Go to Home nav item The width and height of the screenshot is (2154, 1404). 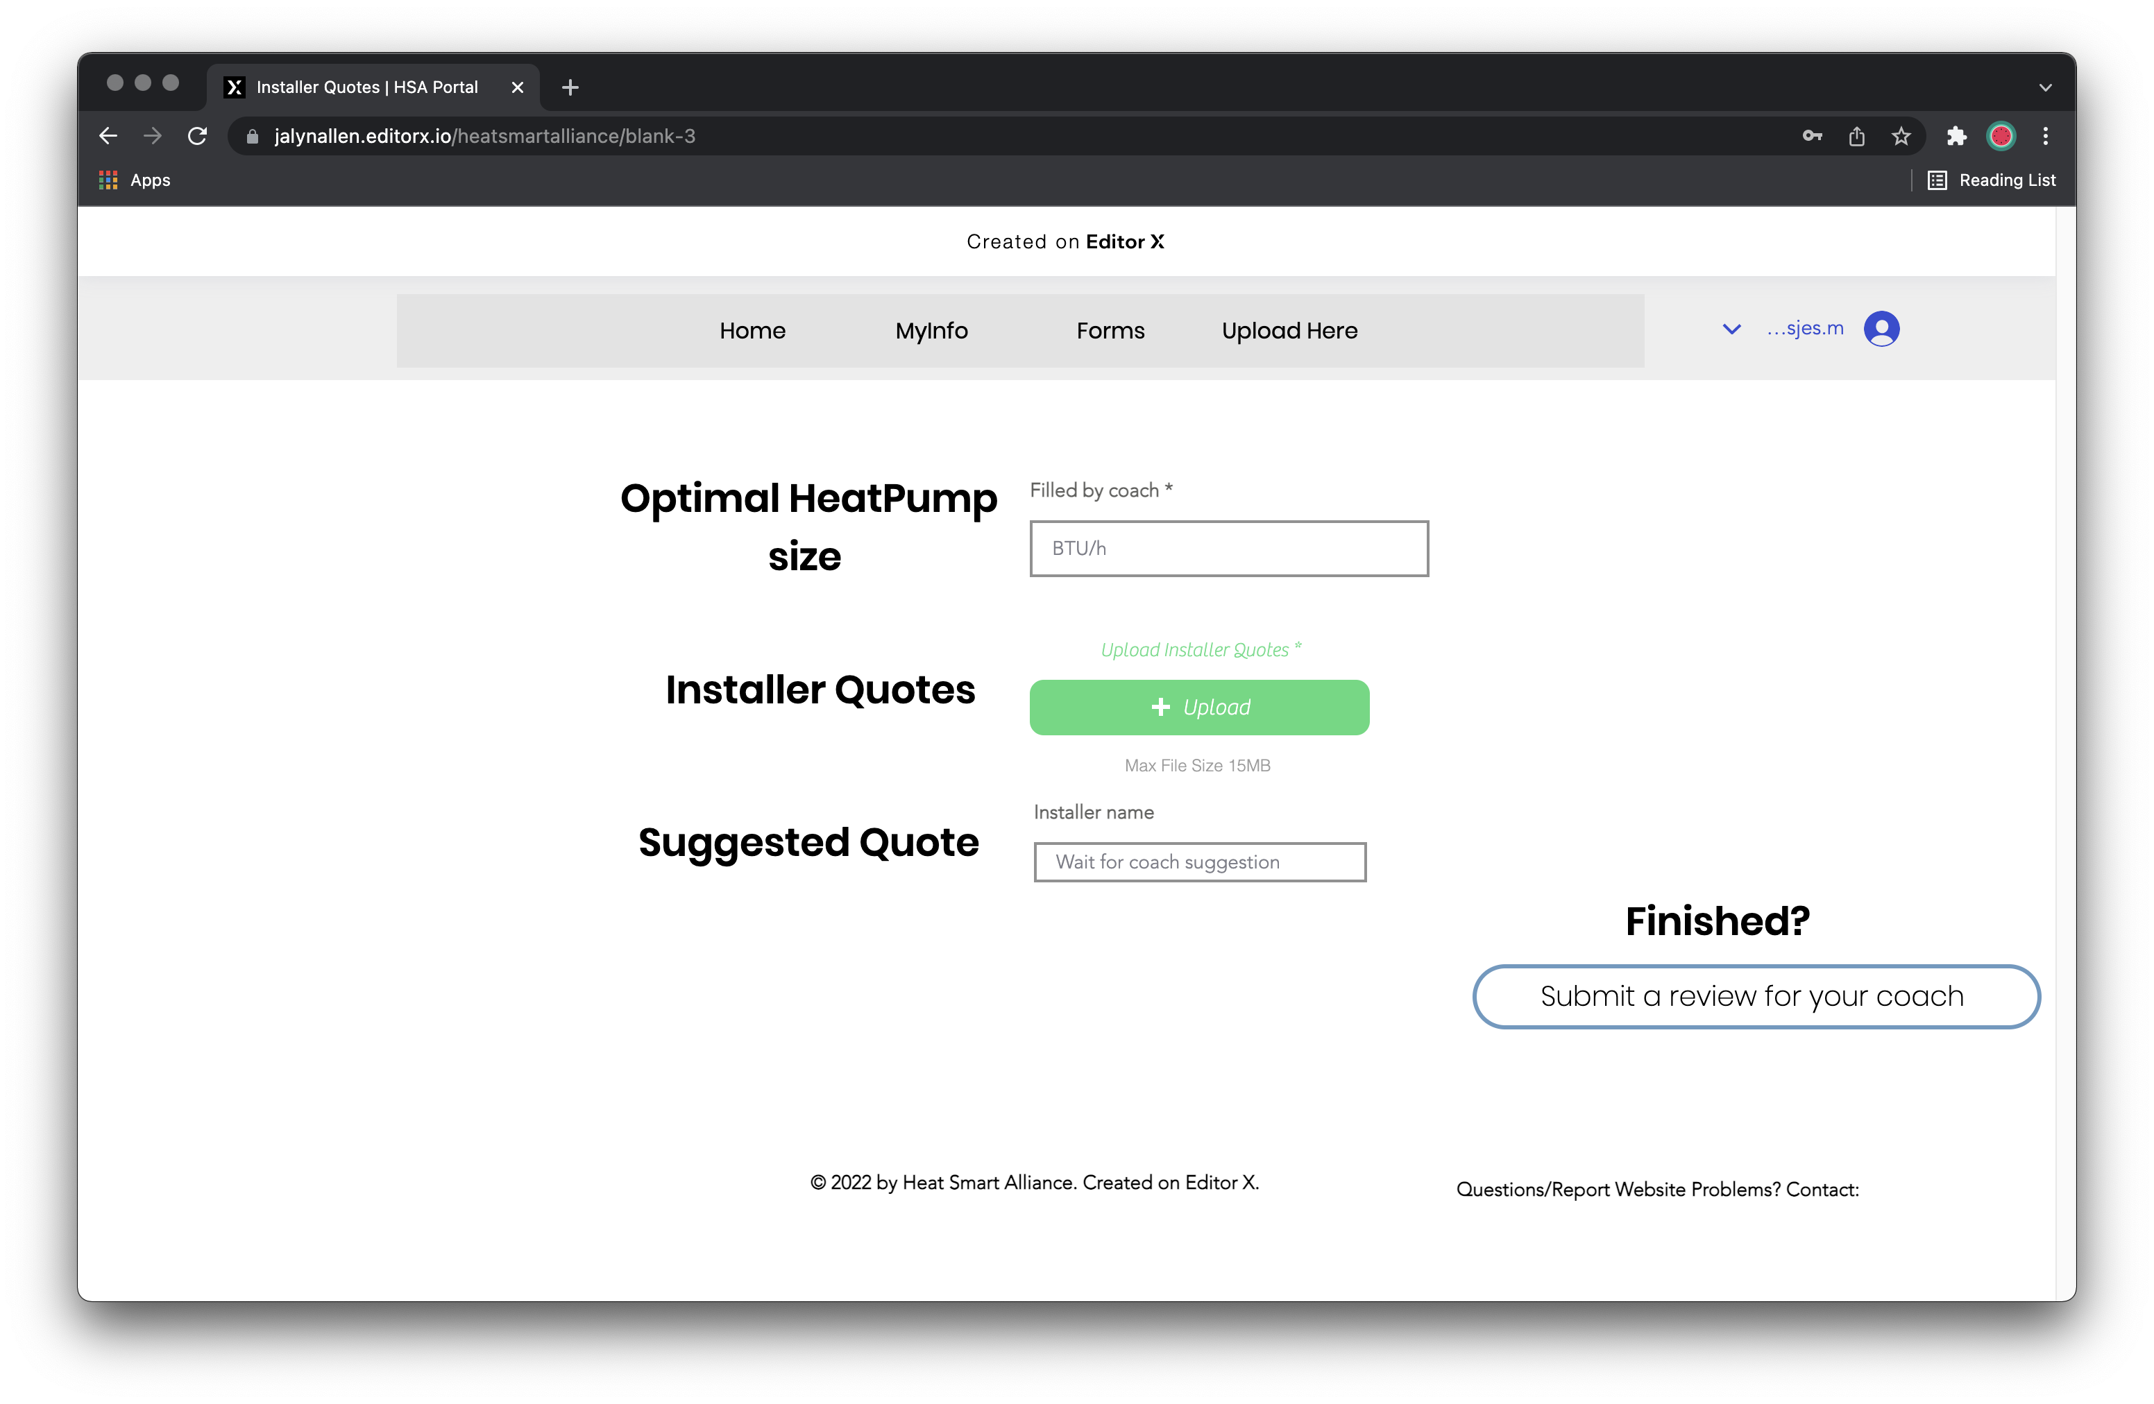click(x=752, y=331)
